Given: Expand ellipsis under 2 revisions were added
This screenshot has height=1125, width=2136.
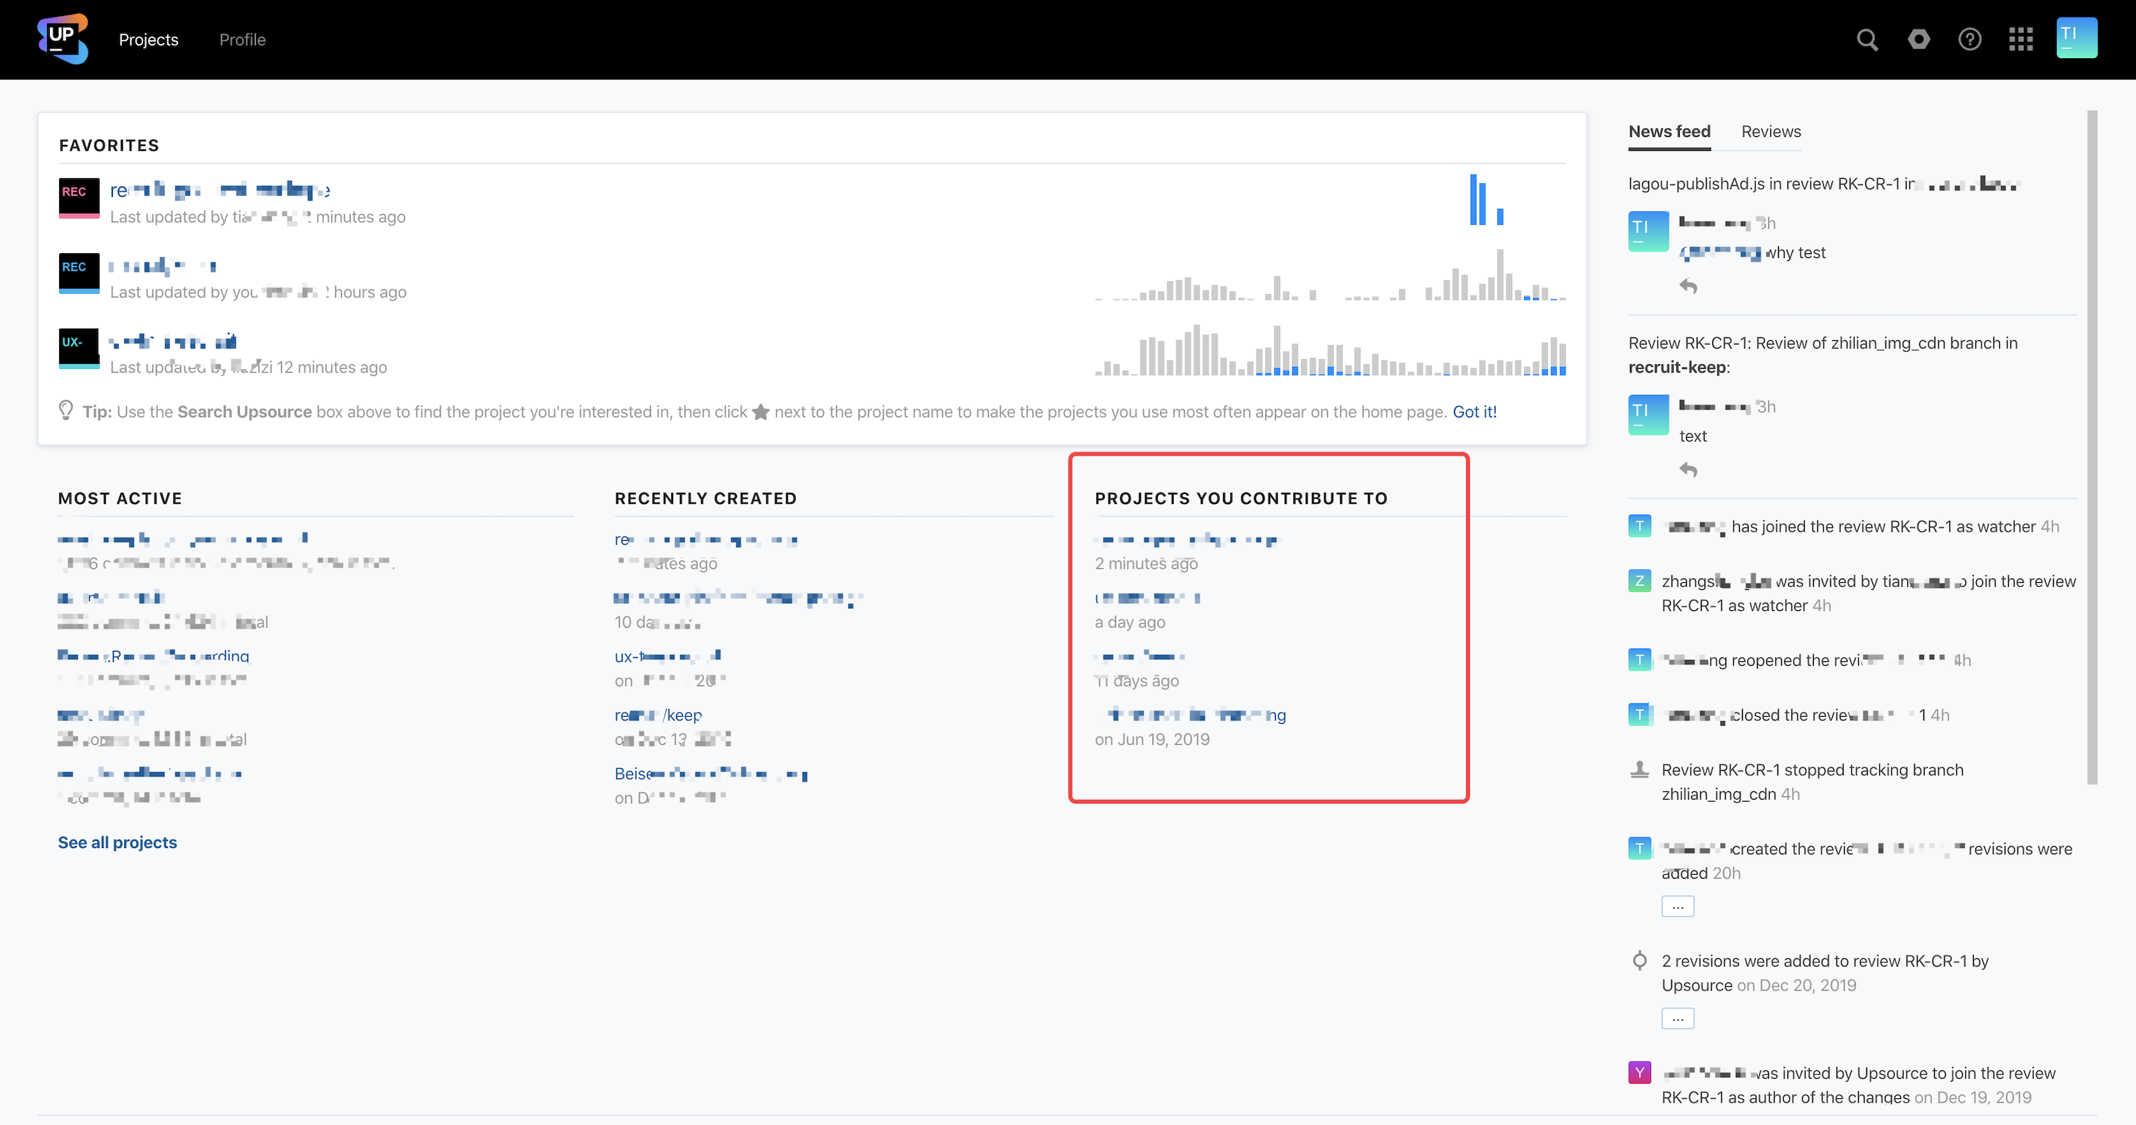Looking at the screenshot, I should tap(1678, 1019).
